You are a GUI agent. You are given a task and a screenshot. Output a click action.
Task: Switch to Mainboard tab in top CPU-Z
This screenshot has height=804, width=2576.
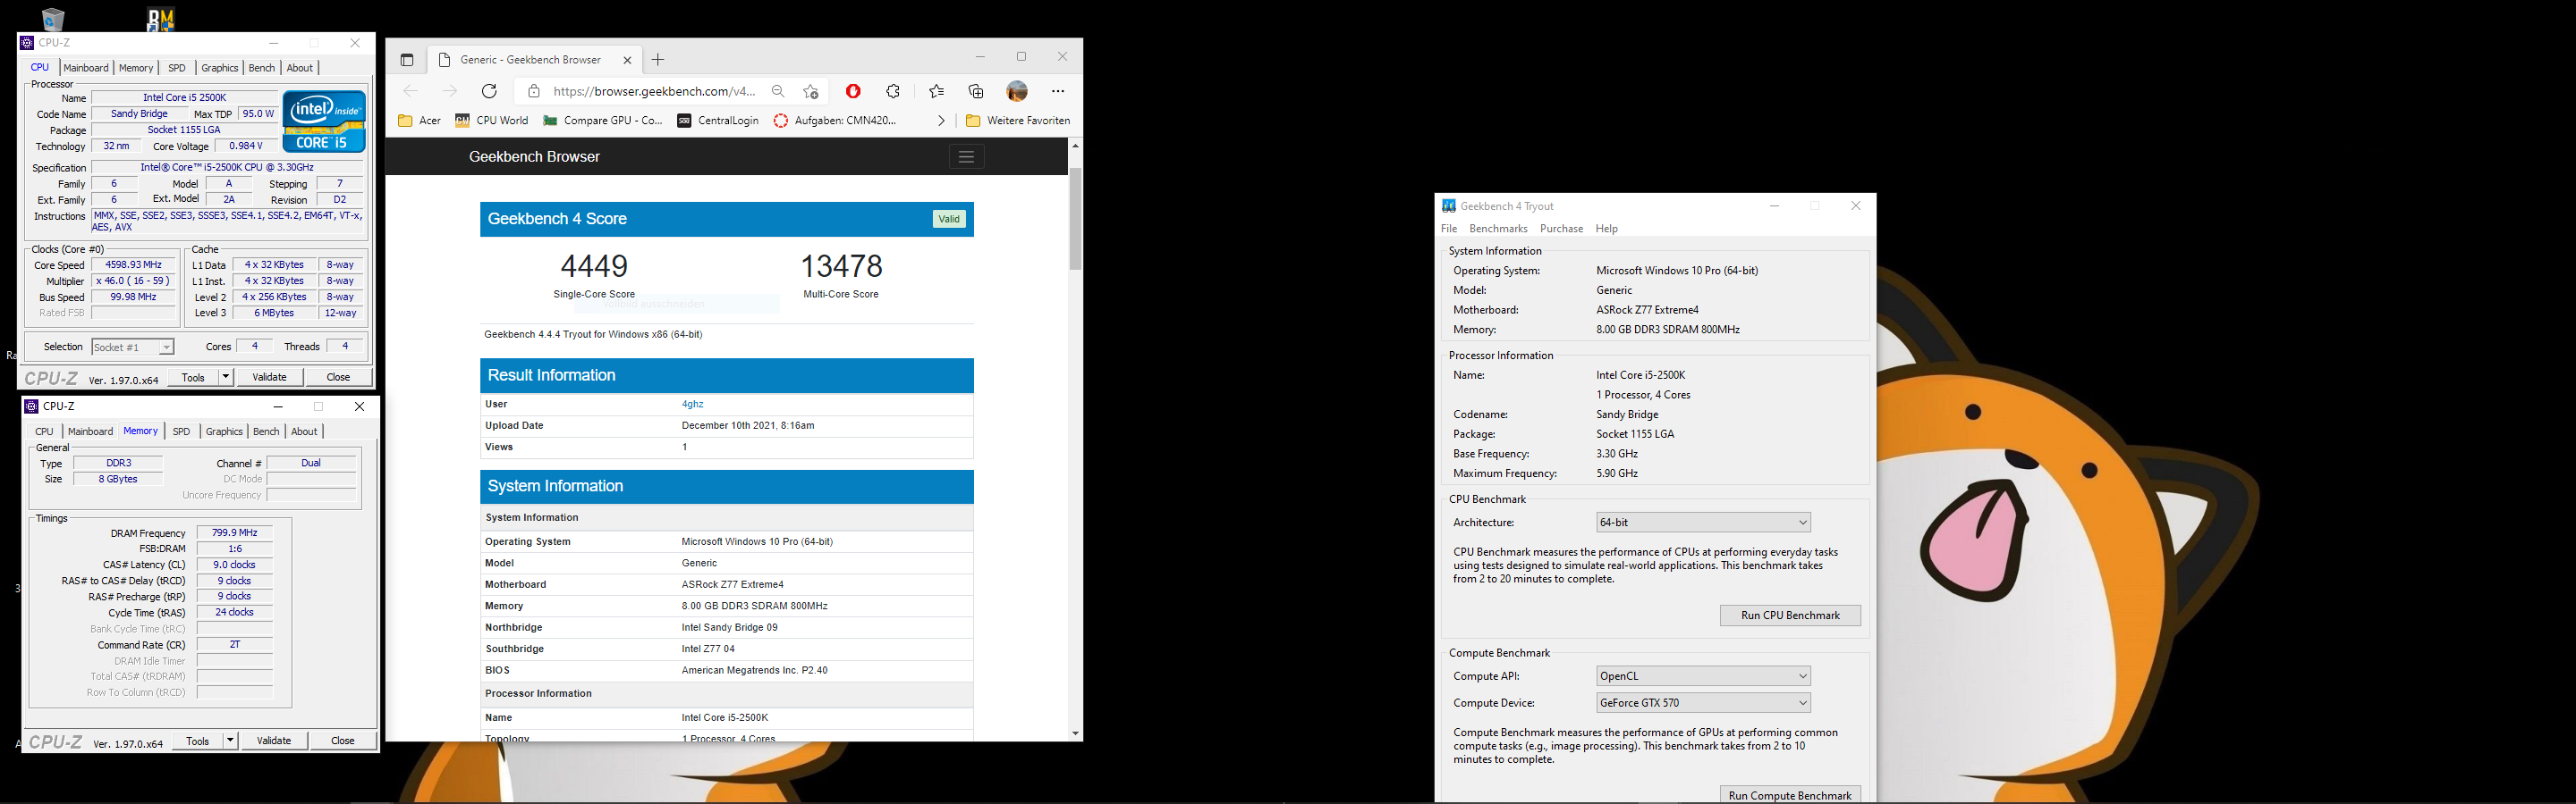tap(86, 68)
